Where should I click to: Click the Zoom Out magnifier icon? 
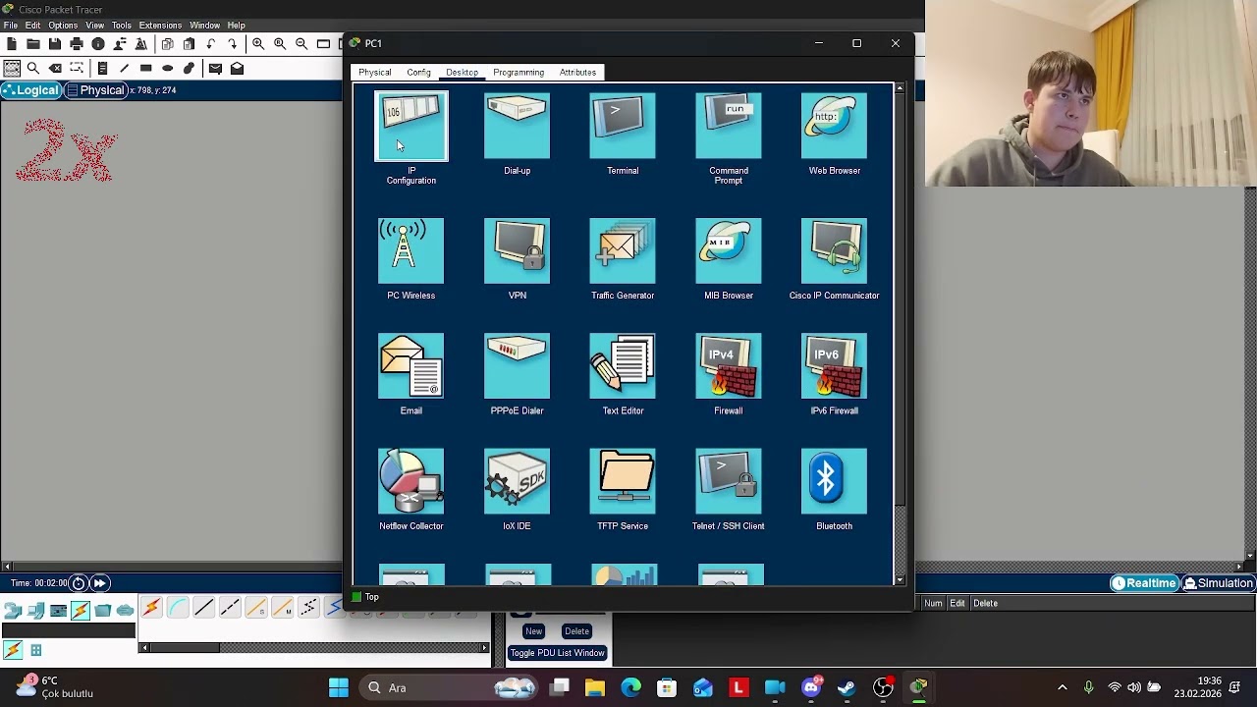pos(301,44)
